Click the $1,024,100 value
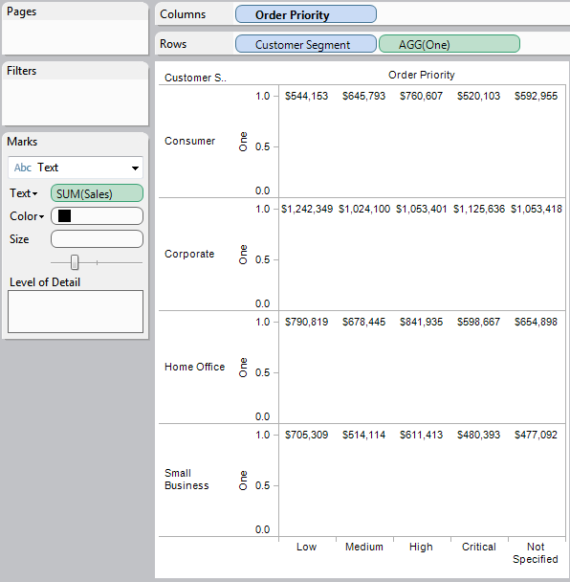 [364, 209]
